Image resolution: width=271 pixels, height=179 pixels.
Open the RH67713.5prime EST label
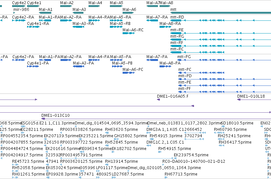point(181,174)
